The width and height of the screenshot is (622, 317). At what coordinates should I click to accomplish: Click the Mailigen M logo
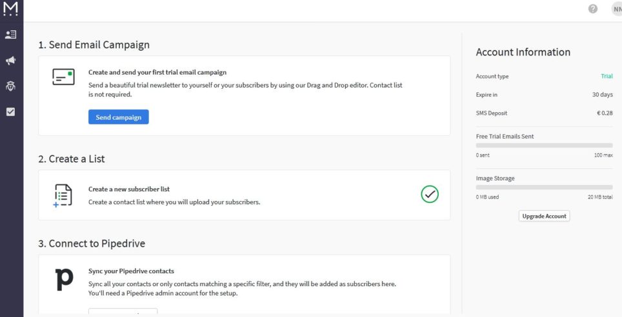click(x=10, y=8)
